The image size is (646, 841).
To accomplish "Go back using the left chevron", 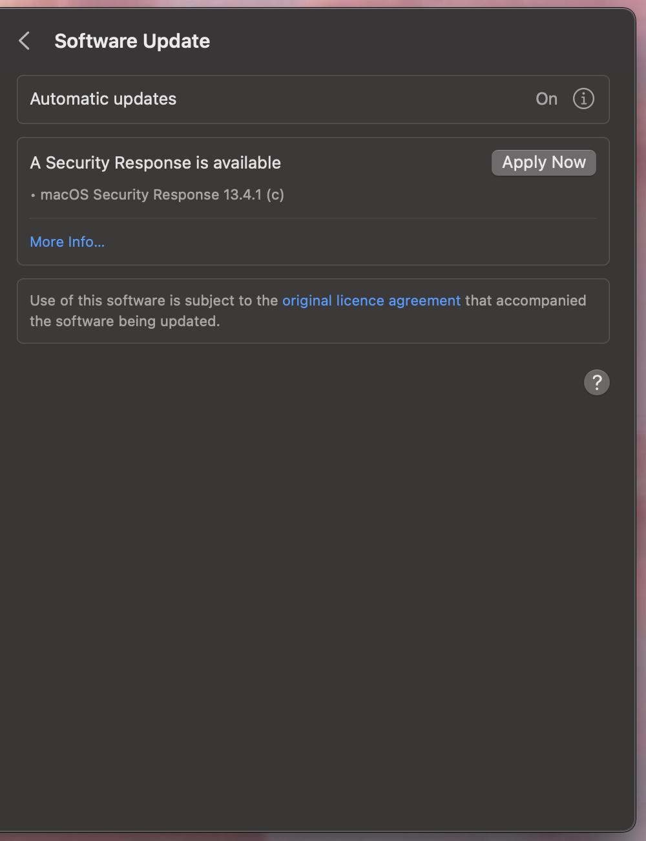I will click(25, 41).
